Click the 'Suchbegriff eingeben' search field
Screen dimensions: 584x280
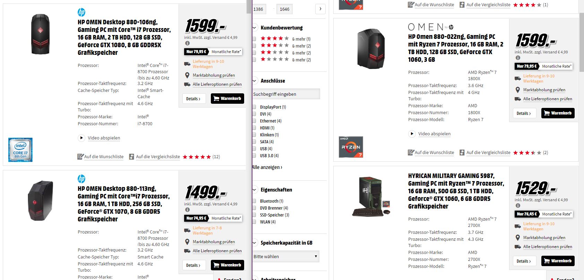[286, 94]
